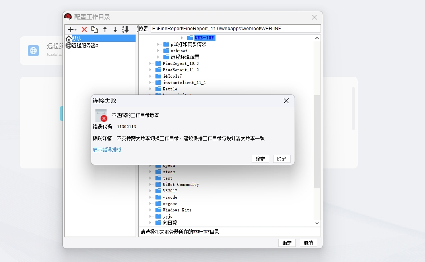Click 确定 at bottom of 配置工作目录 window
Image resolution: width=425 pixels, height=262 pixels.
coord(287,243)
